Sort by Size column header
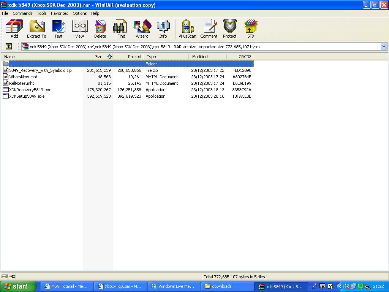Image resolution: width=389 pixels, height=292 pixels. click(x=98, y=57)
